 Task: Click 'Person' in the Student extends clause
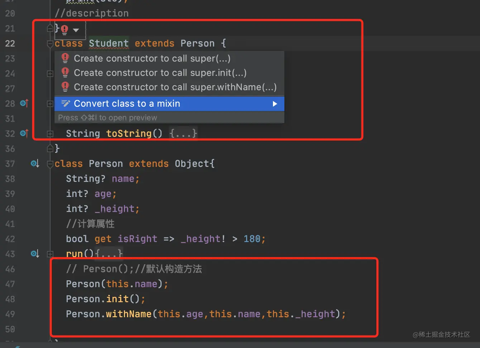coord(197,43)
